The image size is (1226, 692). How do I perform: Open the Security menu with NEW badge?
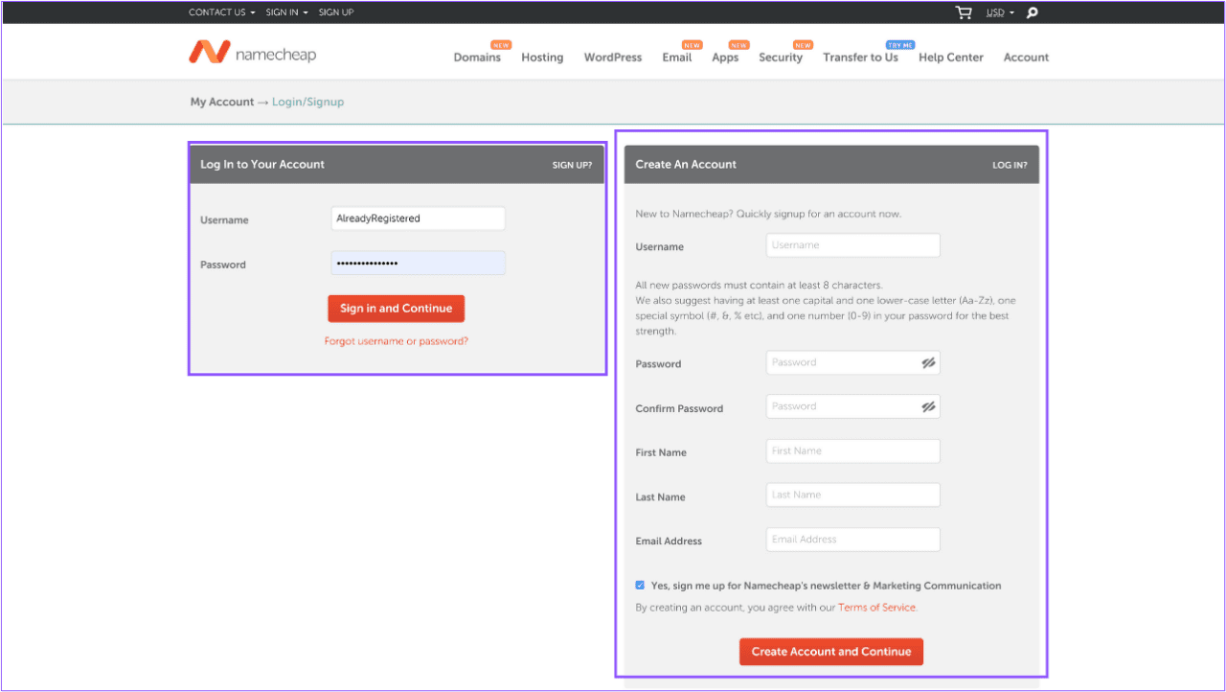pos(781,58)
